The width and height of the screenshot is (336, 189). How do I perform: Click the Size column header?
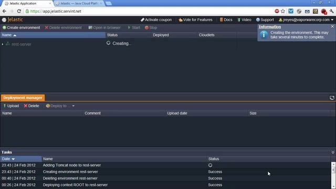tap(289, 113)
